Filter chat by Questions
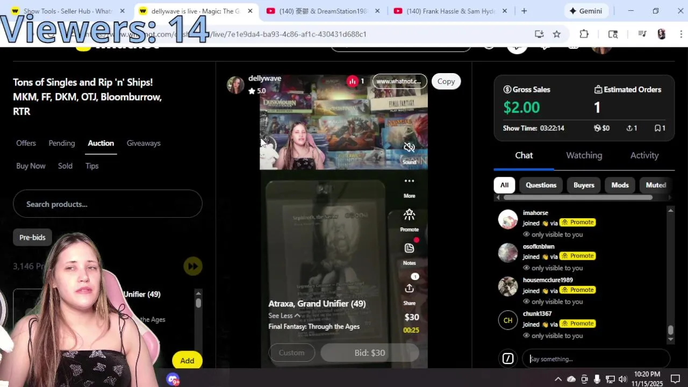 click(541, 185)
